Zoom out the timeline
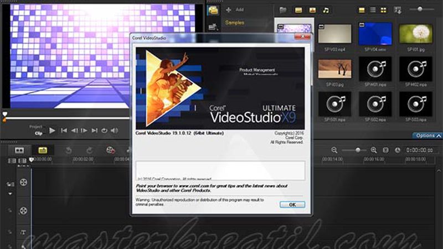Image resolution: width=443 pixels, height=249 pixels. click(334, 150)
